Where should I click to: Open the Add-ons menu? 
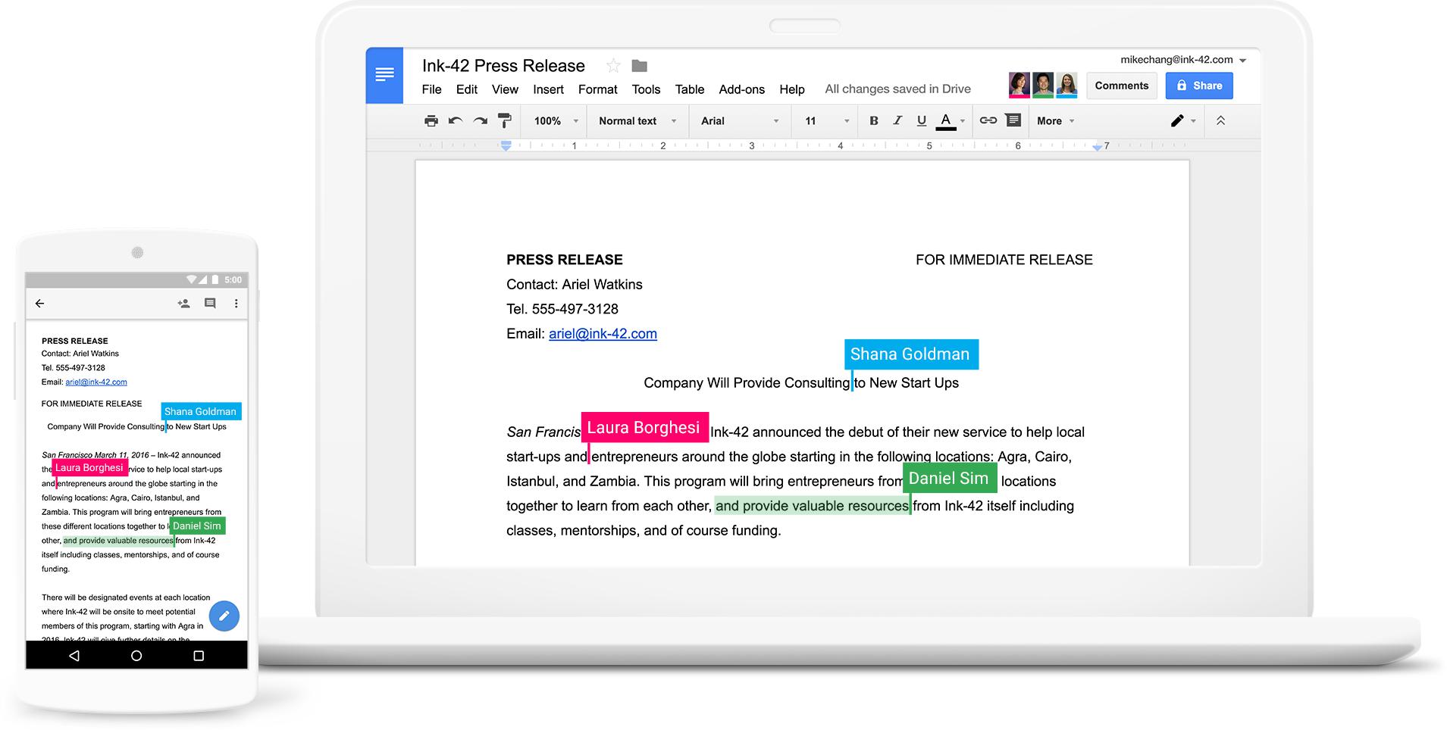(x=741, y=89)
